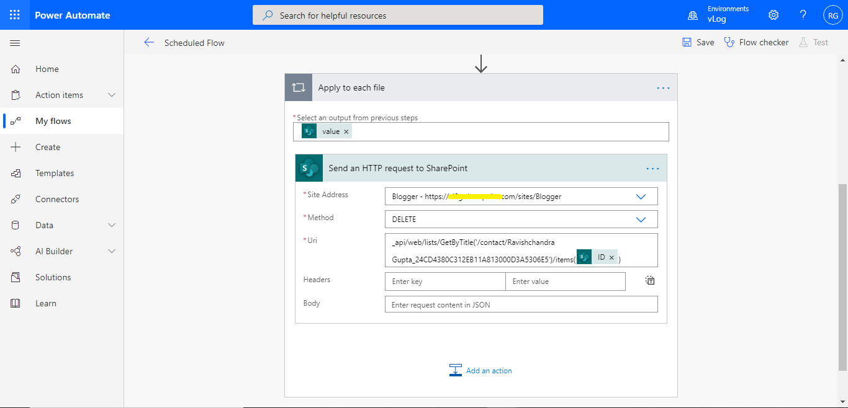Viewport: 848px width, 408px height.
Task: Open the Site Address dropdown
Action: coord(641,196)
